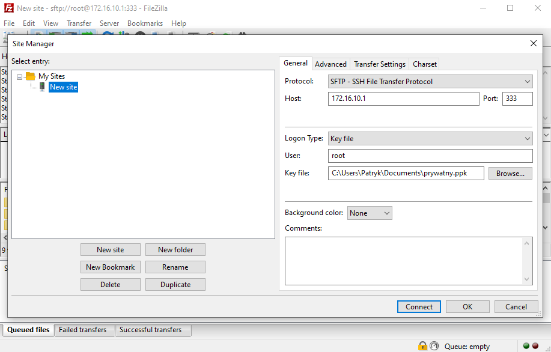Click the My Sites folder icon
Screen dimensions: 551x352
click(31, 76)
